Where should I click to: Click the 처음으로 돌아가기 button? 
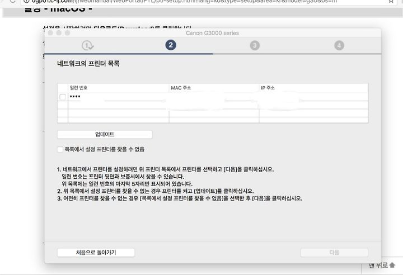pos(96,253)
